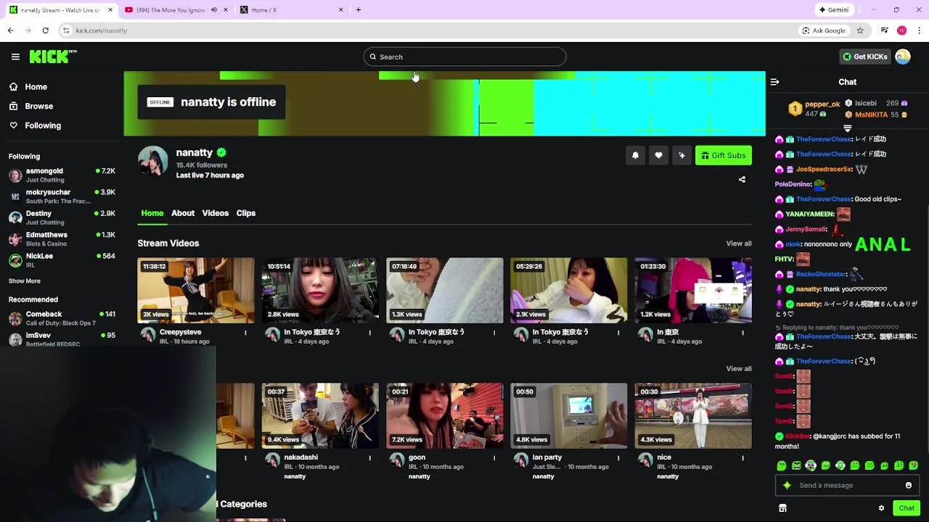Click the Get KICKs button

pos(865,57)
